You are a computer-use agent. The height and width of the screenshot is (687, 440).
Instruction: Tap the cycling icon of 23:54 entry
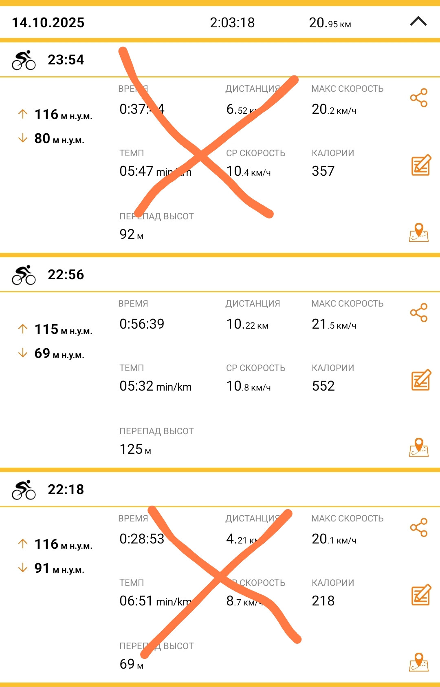tap(24, 60)
